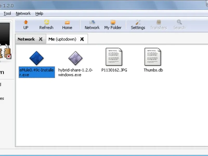Open the Tool menu
208x156 pixels.
7,14
